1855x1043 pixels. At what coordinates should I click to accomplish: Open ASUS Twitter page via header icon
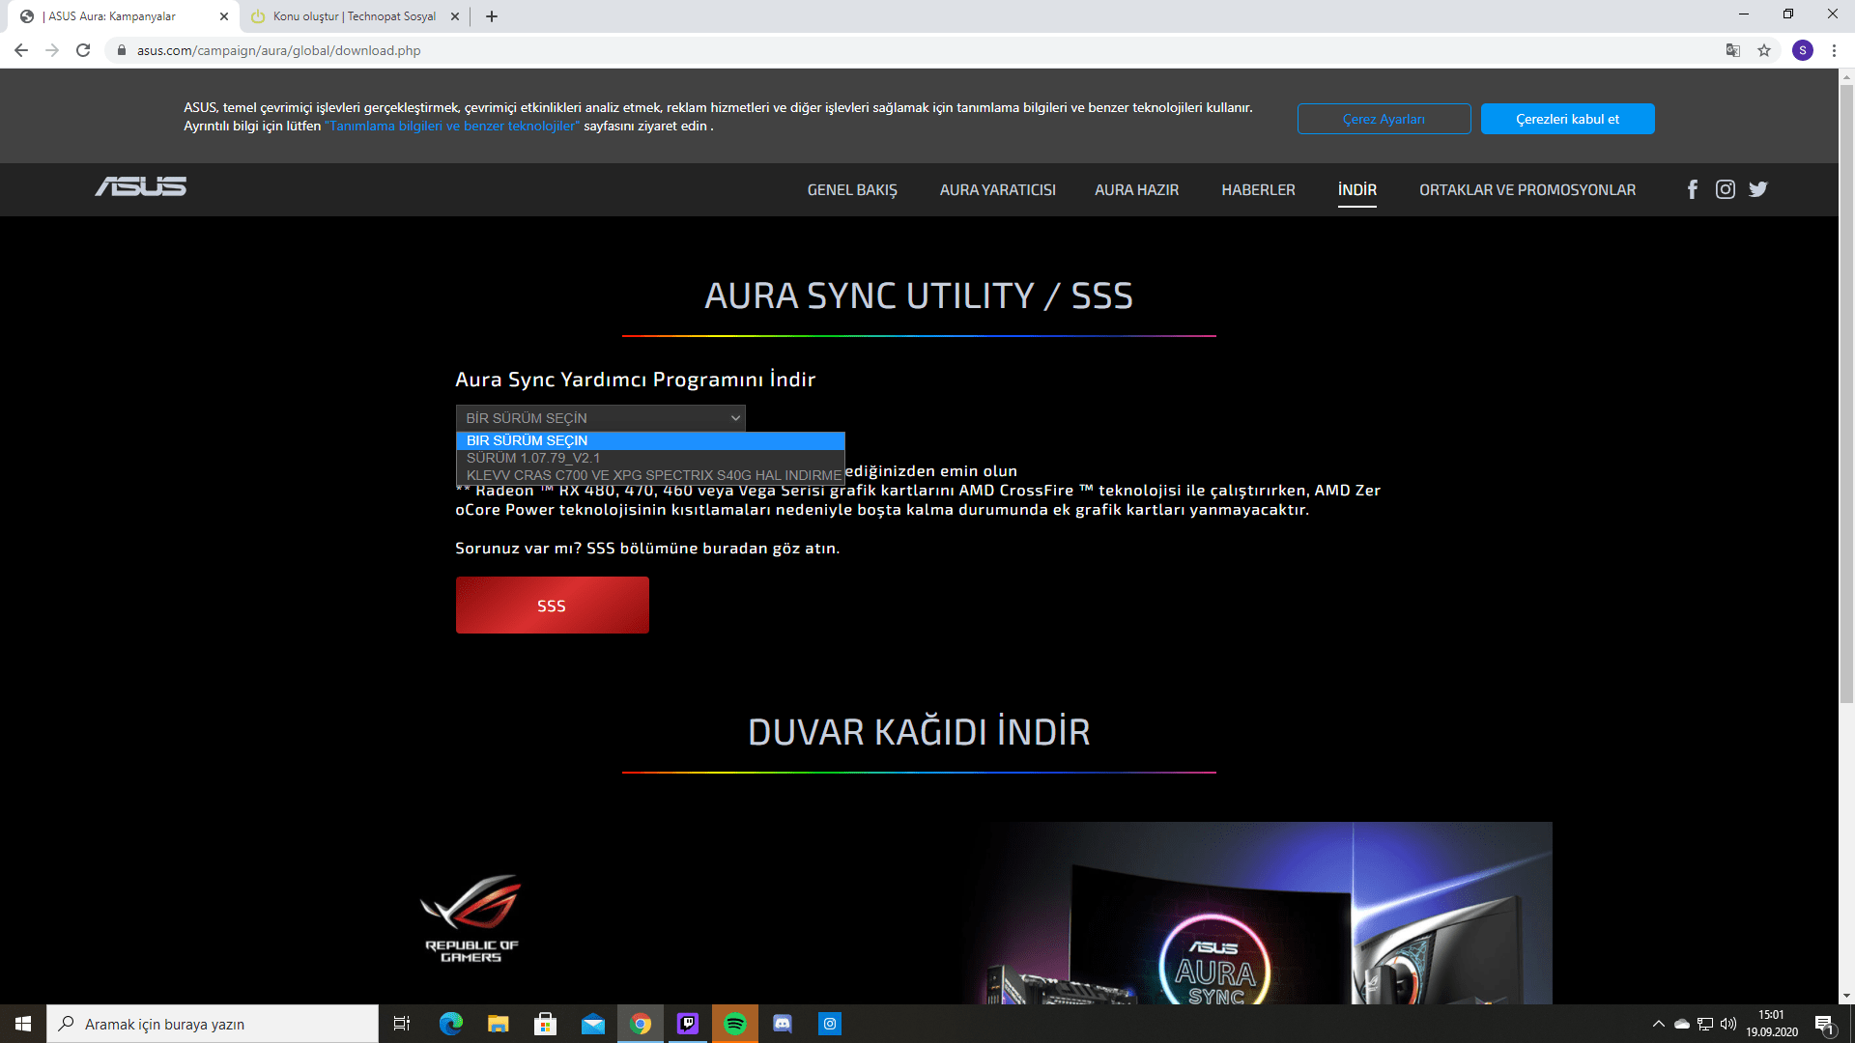(x=1757, y=189)
